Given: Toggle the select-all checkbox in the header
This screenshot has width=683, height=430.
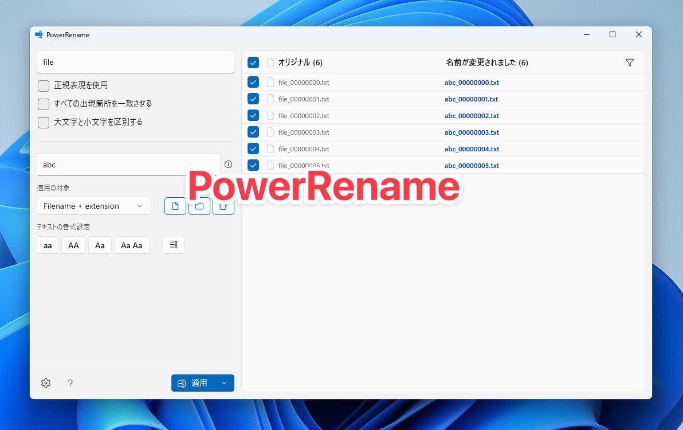Looking at the screenshot, I should [253, 62].
